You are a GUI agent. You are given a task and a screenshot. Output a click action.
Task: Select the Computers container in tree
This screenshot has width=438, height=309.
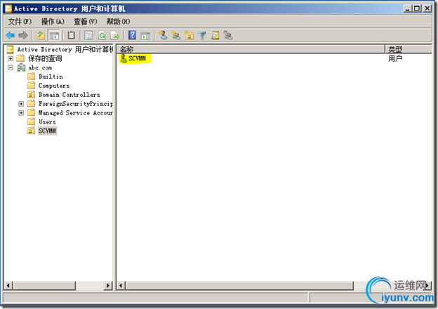54,86
